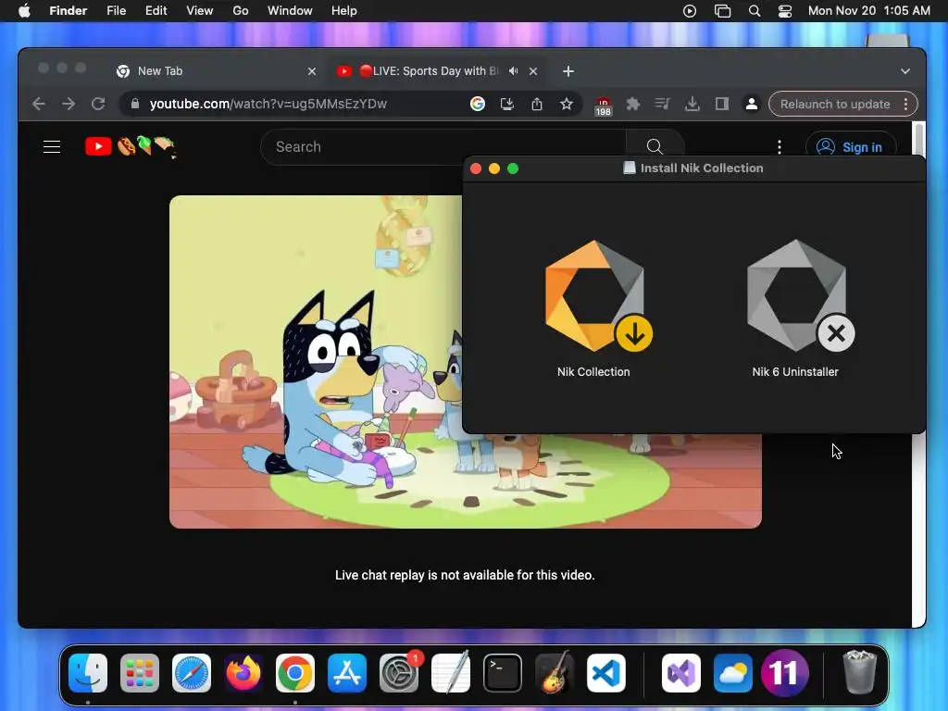Click the Sign in button on YouTube
948x711 pixels.
click(x=850, y=147)
